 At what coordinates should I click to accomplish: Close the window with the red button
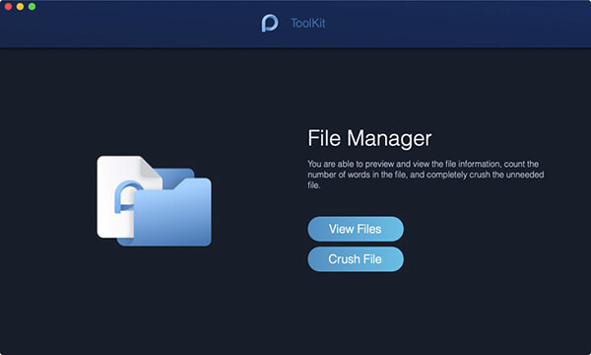(8, 7)
